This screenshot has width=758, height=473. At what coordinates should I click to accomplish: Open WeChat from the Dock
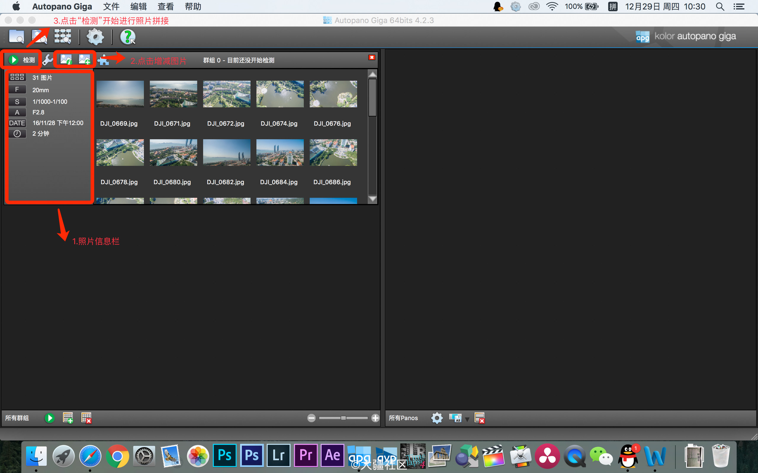(x=601, y=456)
